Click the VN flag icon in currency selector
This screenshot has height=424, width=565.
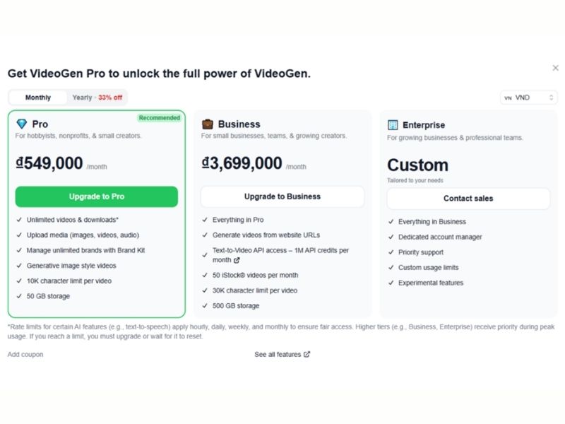tap(508, 98)
